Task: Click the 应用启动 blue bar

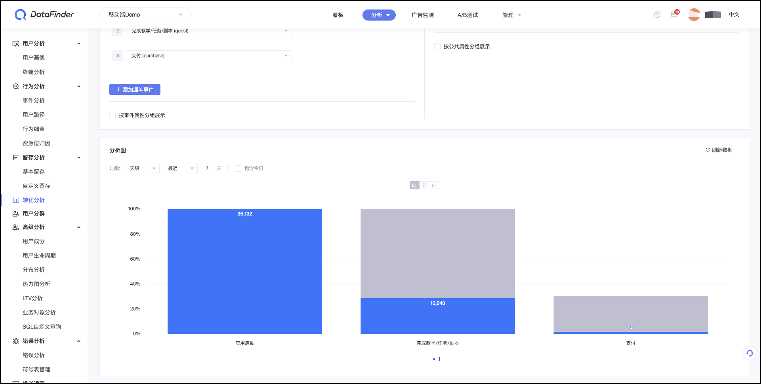Action: 245,271
